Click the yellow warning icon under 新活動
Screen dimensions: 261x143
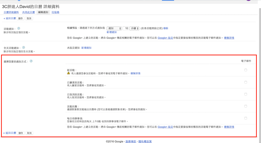pos(68,73)
